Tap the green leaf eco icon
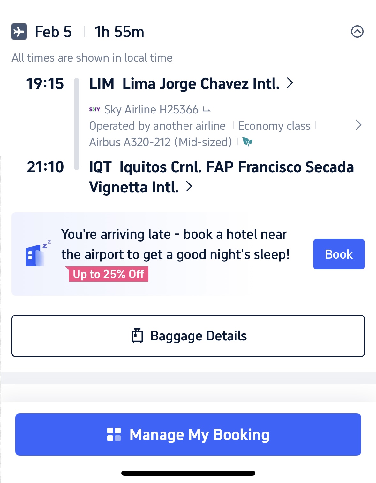Screen dimensions: 376x483 tap(247, 142)
